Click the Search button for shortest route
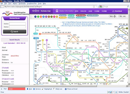This screenshot has width=130, height=94. click(x=14, y=32)
